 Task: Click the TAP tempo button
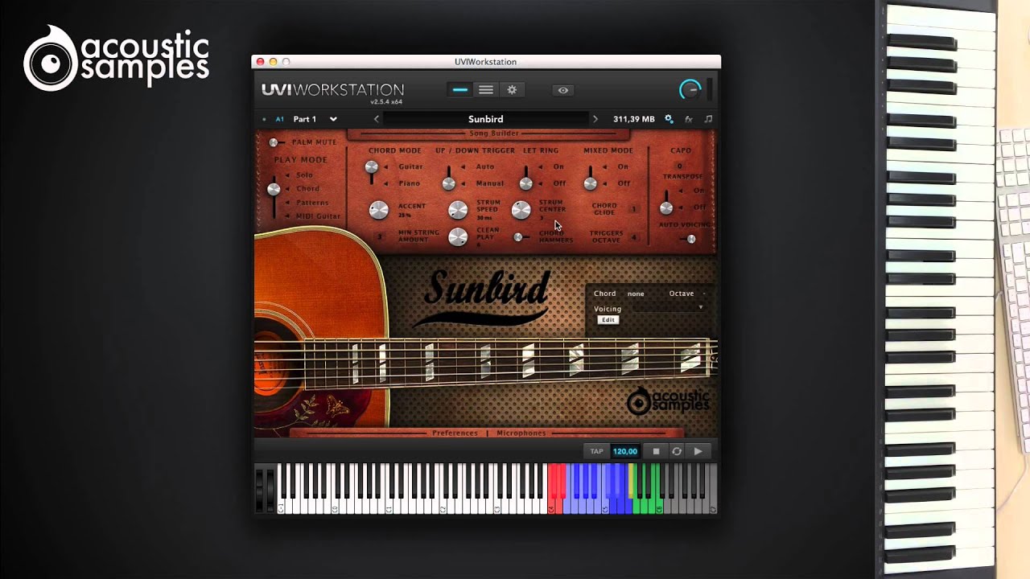[x=596, y=451]
